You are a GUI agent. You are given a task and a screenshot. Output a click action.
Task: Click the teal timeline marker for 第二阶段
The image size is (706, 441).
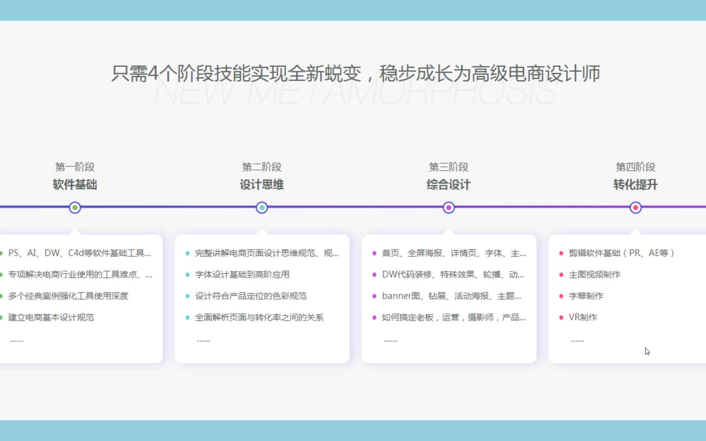(x=262, y=207)
